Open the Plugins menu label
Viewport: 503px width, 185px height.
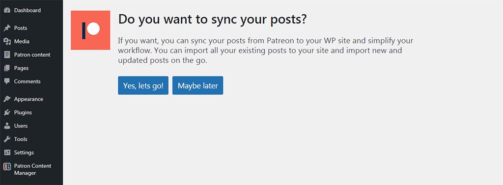click(23, 112)
